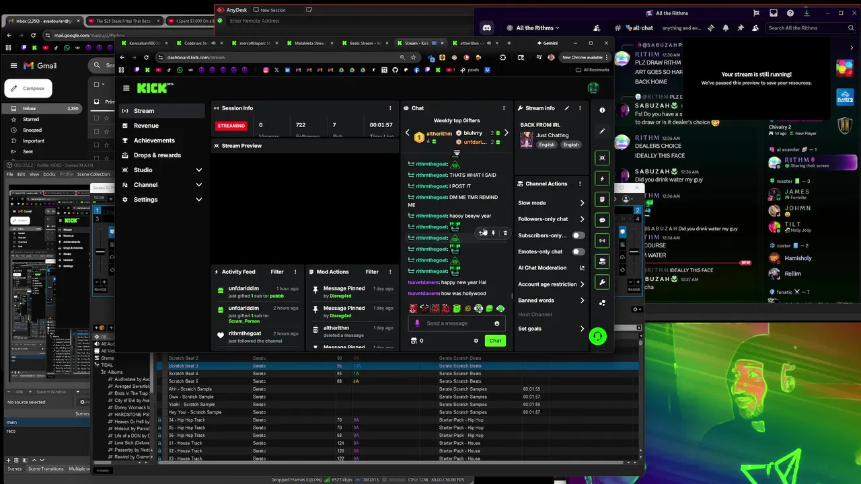
Task: Filter the Mod Actions panel
Action: tap(372, 272)
